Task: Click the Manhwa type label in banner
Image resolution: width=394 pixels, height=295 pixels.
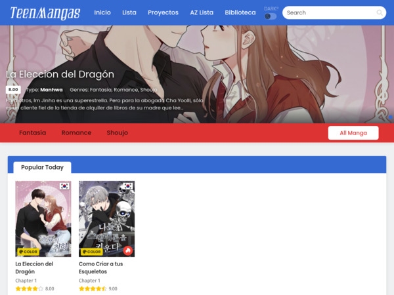Action: click(51, 90)
